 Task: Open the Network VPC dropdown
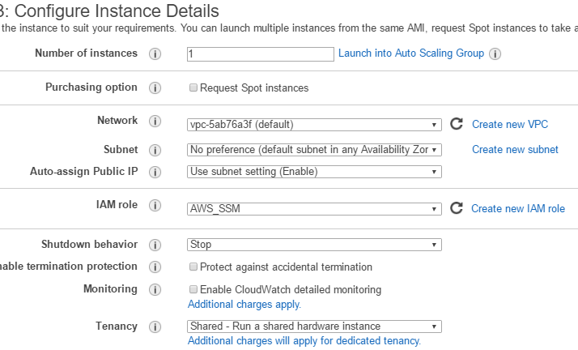point(314,125)
